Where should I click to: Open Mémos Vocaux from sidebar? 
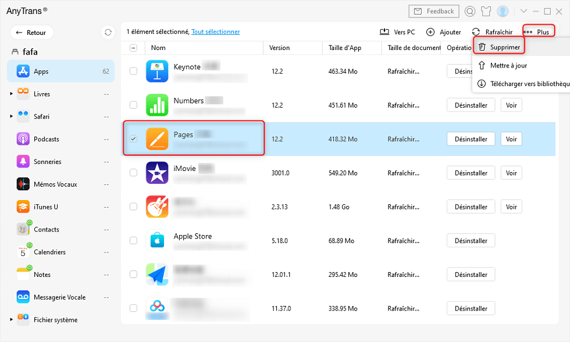point(54,184)
